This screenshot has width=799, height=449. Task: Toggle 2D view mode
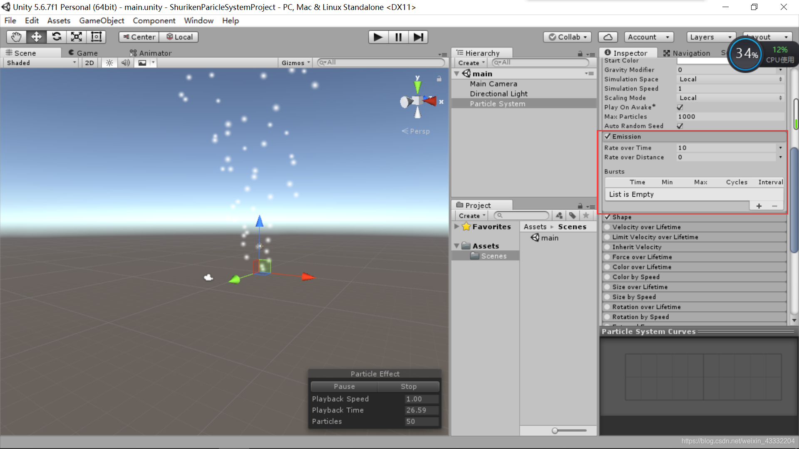pyautogui.click(x=89, y=63)
